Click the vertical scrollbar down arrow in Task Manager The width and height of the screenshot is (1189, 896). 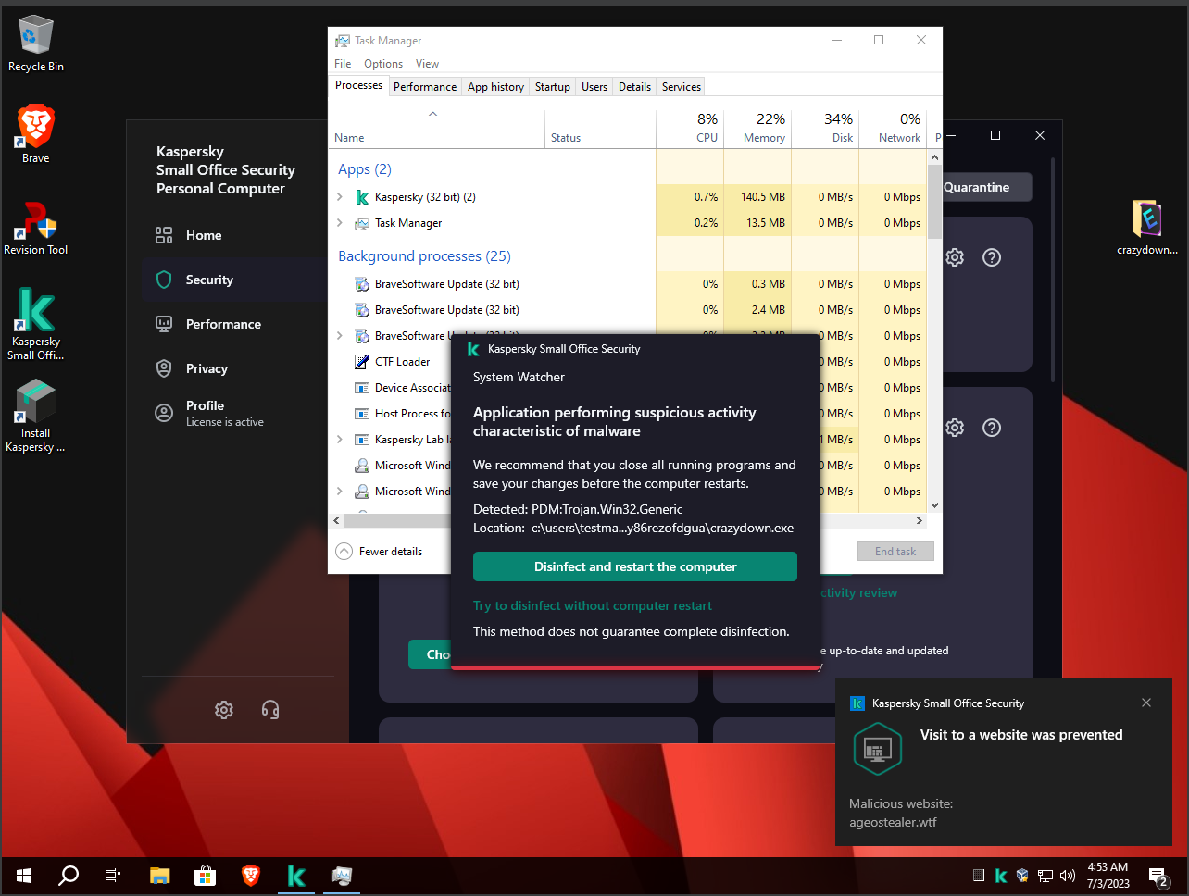pyautogui.click(x=934, y=505)
